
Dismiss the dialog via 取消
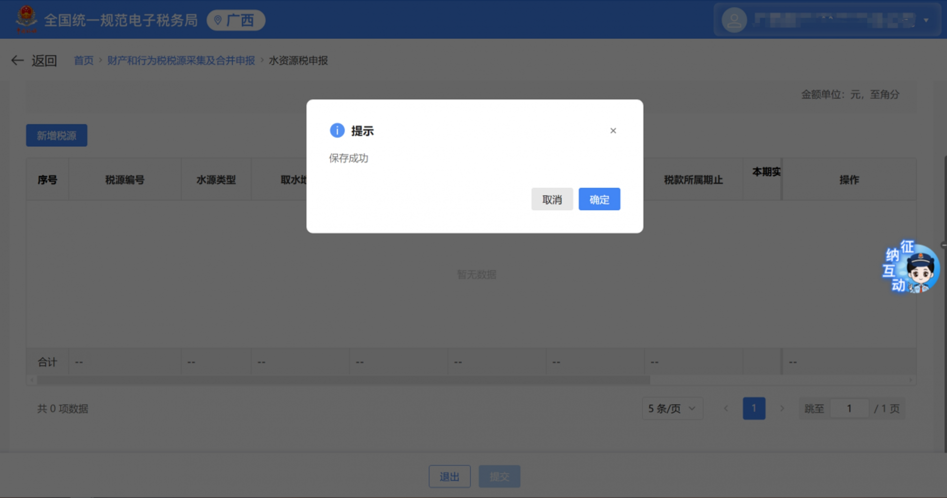pyautogui.click(x=552, y=199)
